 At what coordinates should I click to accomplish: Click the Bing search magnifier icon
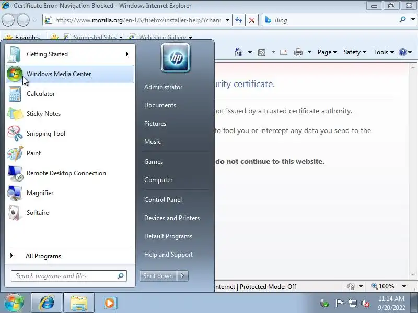click(402, 19)
